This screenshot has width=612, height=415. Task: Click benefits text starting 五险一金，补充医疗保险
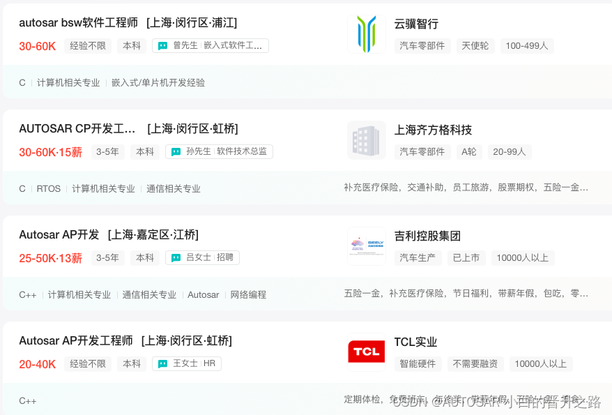pyautogui.click(x=466, y=293)
